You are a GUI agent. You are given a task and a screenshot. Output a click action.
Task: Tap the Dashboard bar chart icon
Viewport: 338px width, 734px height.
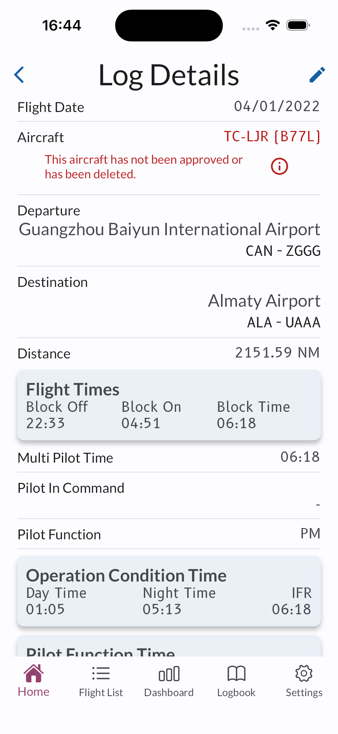(x=169, y=673)
